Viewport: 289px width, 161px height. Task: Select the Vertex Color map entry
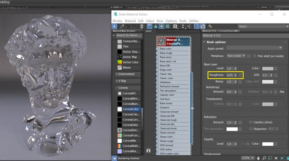130,62
